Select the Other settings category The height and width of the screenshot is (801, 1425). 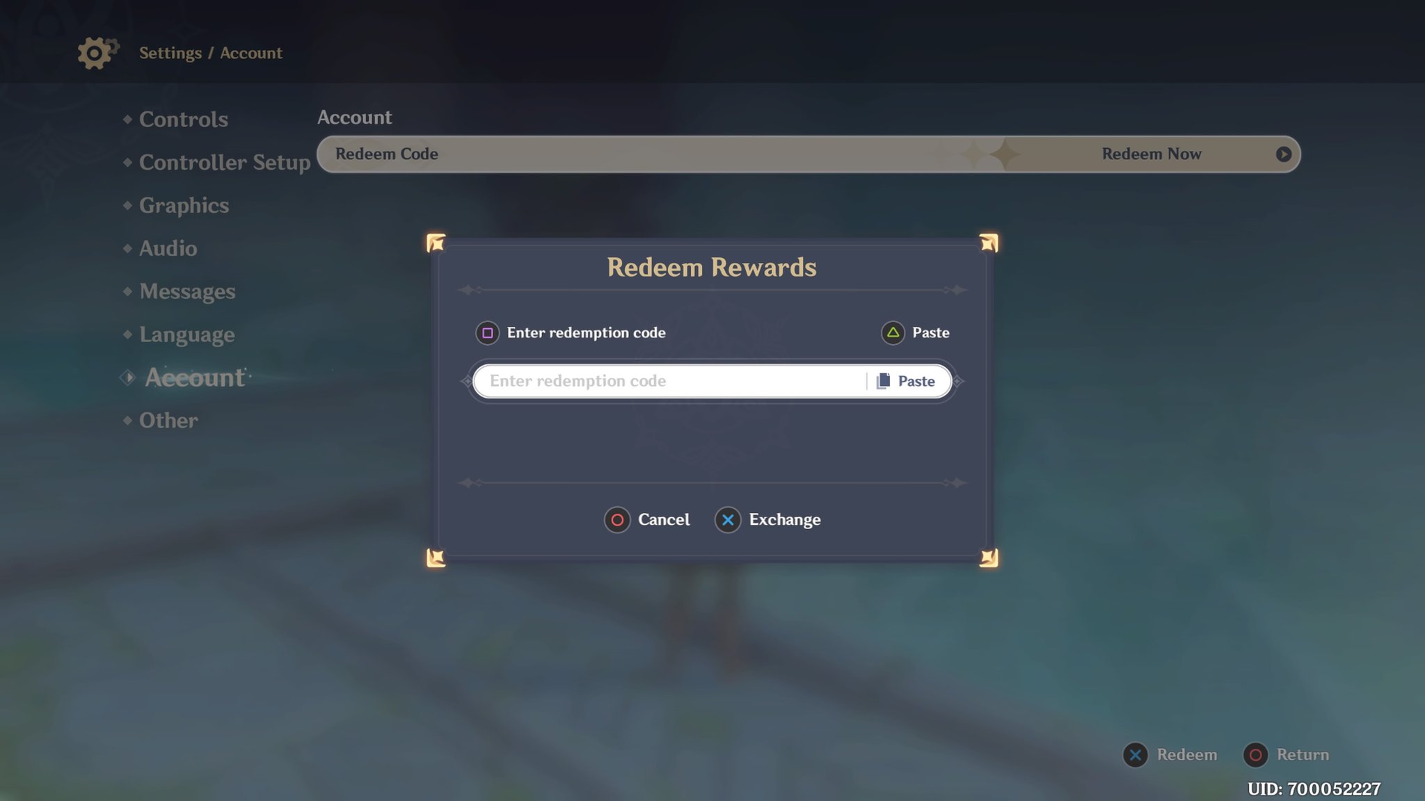[168, 421]
